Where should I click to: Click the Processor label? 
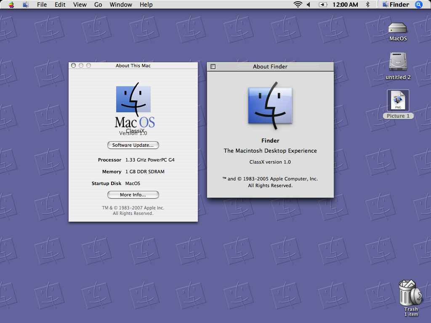[109, 160]
